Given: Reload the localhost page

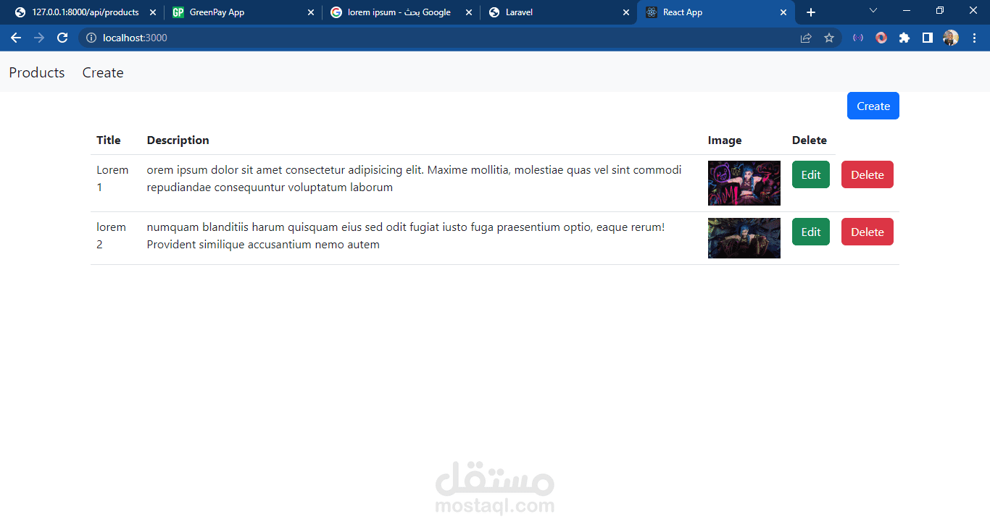Looking at the screenshot, I should [62, 38].
